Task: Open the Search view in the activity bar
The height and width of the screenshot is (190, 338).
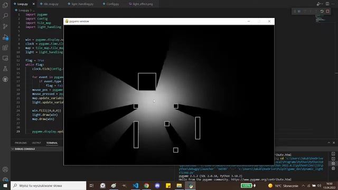Action: pyautogui.click(x=5, y=15)
